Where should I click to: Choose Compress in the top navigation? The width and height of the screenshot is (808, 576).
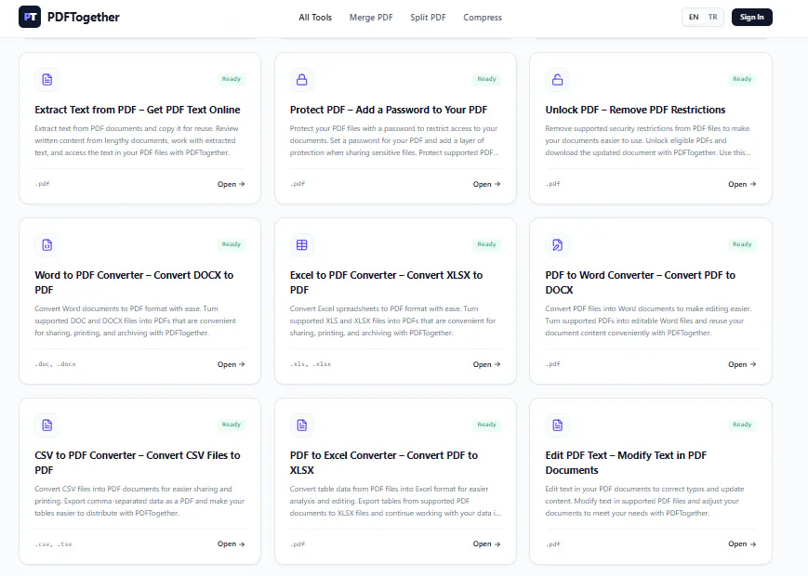click(483, 18)
